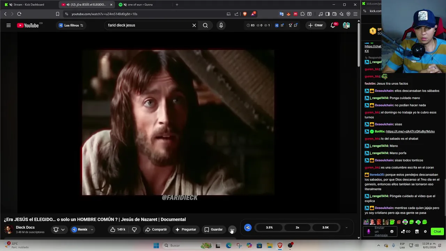The image size is (446, 251).
Task: Click the blue IQ stats badge
Action: [x=248, y=227]
